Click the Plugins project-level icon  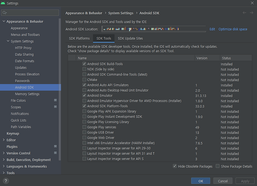coord(56,146)
